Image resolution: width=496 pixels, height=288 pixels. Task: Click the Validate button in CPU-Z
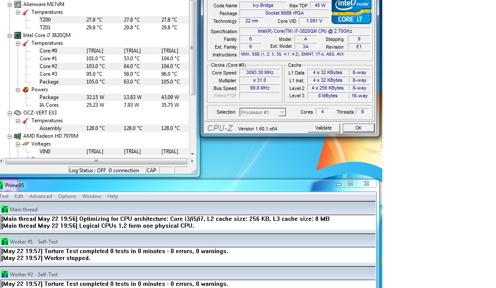(x=323, y=128)
